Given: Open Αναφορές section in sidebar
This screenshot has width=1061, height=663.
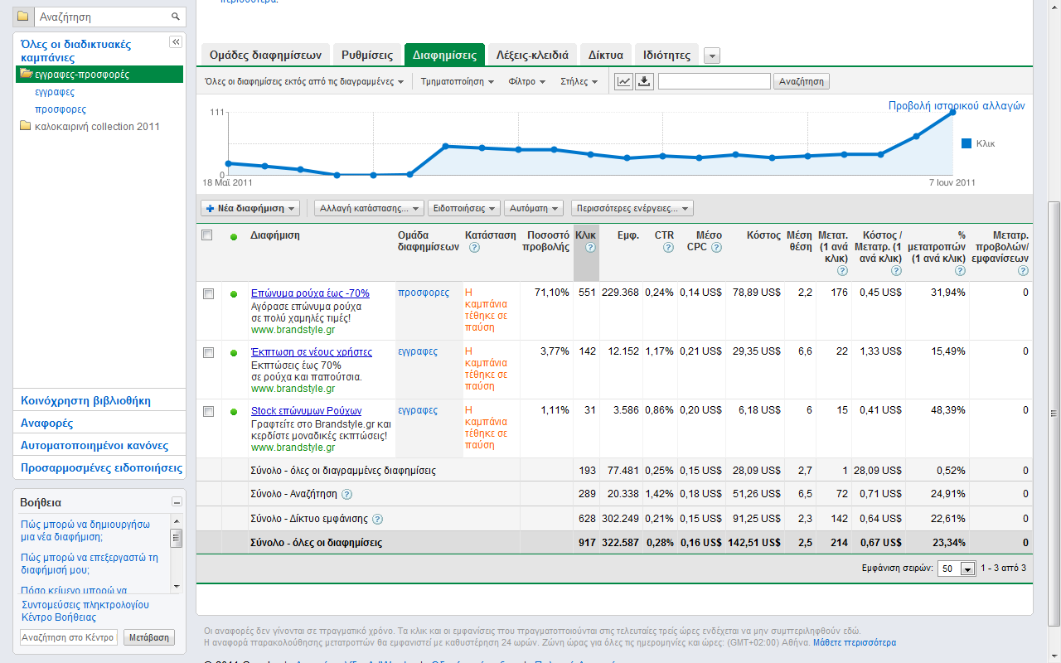Looking at the screenshot, I should pos(47,423).
